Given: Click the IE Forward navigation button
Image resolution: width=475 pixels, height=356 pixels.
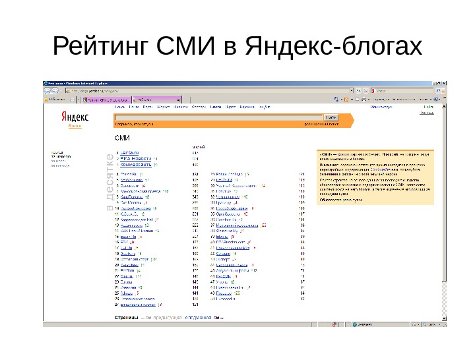Looking at the screenshot, I should pyautogui.click(x=55, y=91).
